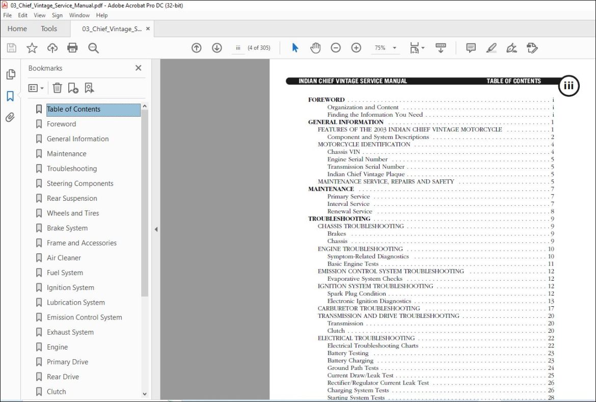The width and height of the screenshot is (596, 402).
Task: Click the read mode keyboard icon
Action: click(441, 48)
